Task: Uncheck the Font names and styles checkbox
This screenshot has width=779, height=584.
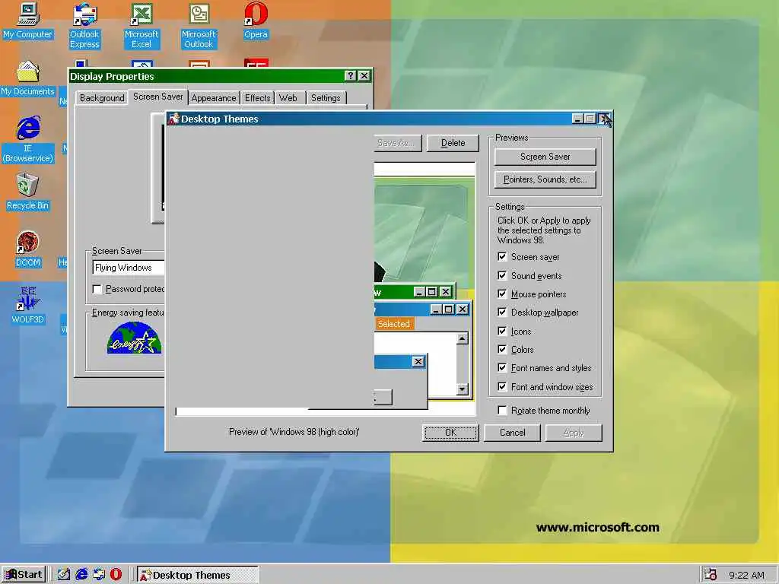Action: click(502, 368)
